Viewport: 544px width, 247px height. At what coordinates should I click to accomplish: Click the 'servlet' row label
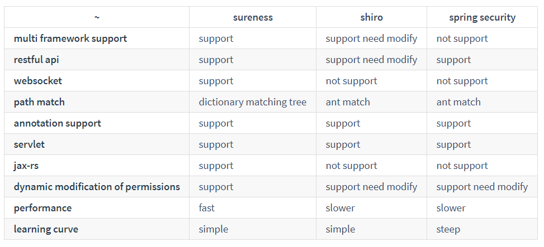(29, 144)
